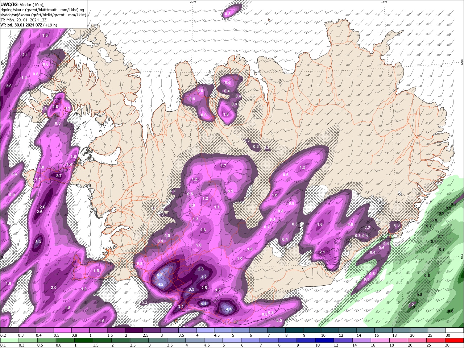Image resolution: width=464 pixels, height=348 pixels.
Task: Click the 3.5 value on the map
Action: click(x=192, y=289)
